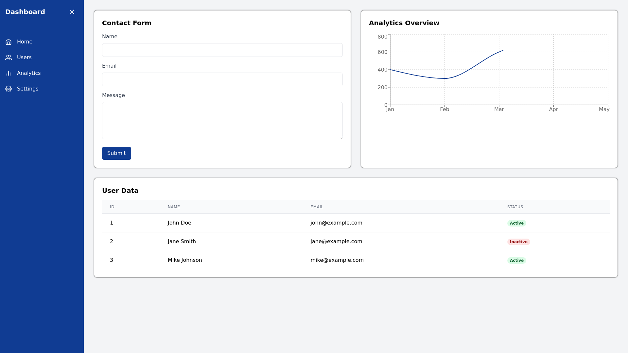Close the sidebar with X icon
Image resolution: width=628 pixels, height=353 pixels.
coord(72,12)
